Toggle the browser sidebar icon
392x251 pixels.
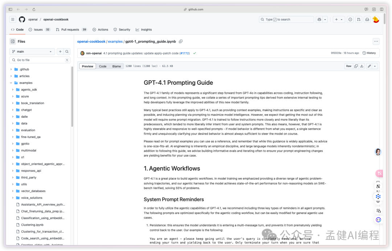click(10, 9)
